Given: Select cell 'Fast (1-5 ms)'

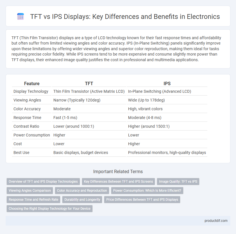Looking at the screenshot, I should [x=65, y=118].
